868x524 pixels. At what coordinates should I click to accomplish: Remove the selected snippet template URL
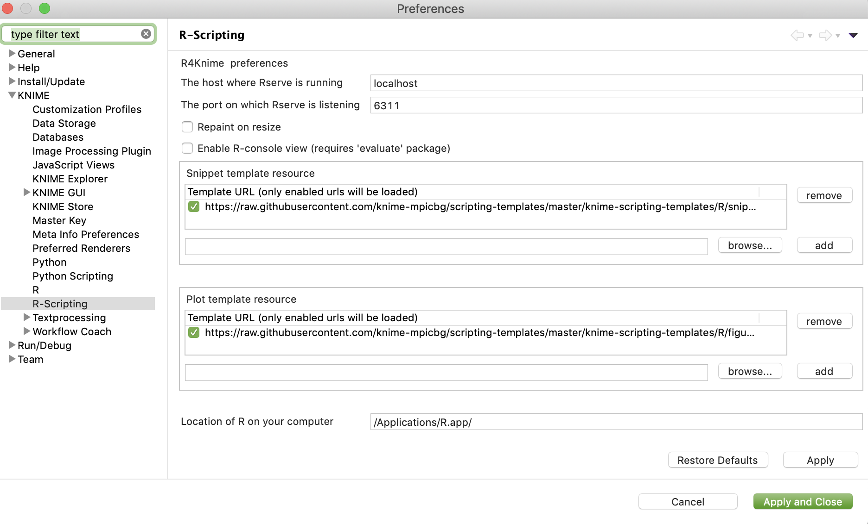click(x=824, y=195)
